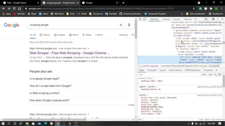The image size is (225, 126).
Task: Click the div.dbpNId breadcrumb
Action: pos(214,66)
